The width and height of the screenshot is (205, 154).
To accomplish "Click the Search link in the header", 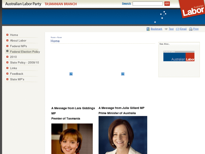I will click(126, 4).
